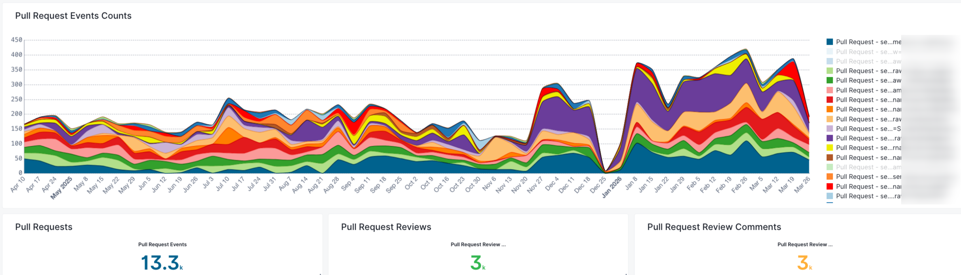The height and width of the screenshot is (275, 961).
Task: Click the 'Pull Request Review ...' label above green value
Action: [x=478, y=244]
